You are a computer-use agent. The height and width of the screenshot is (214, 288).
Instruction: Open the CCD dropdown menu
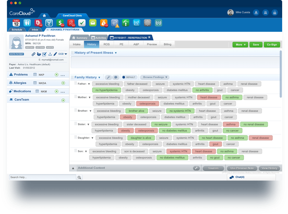click(63, 54)
